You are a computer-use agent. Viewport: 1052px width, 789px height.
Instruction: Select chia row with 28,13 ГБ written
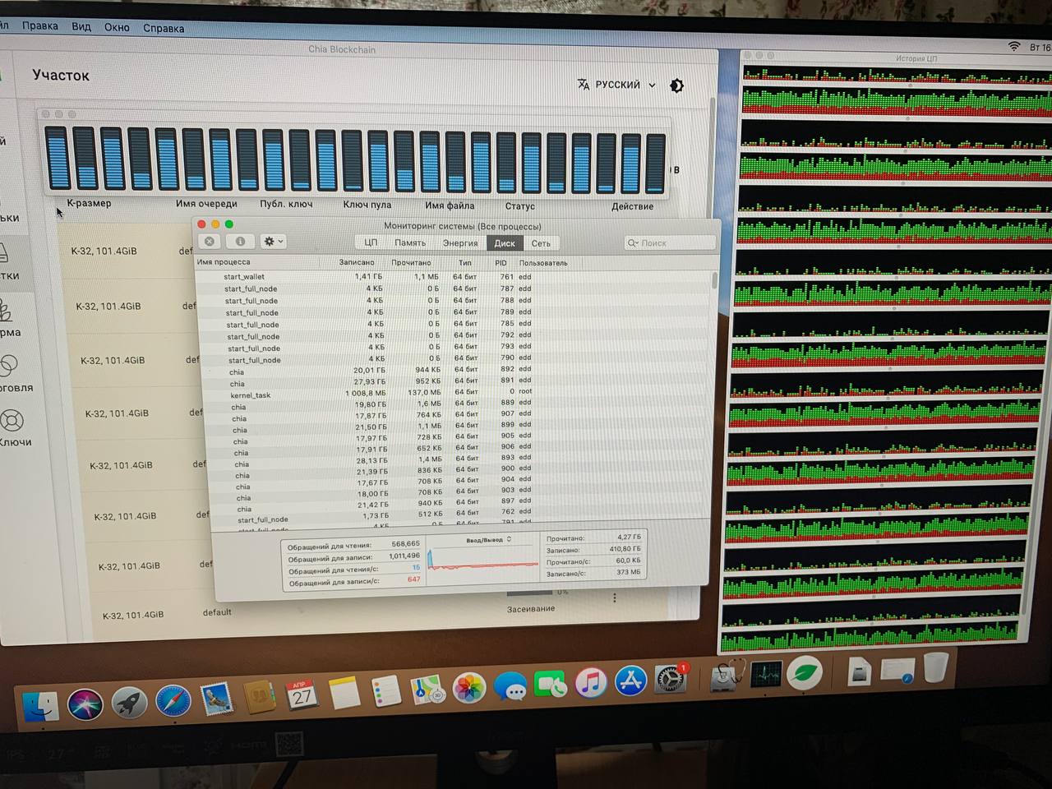[x=459, y=460]
